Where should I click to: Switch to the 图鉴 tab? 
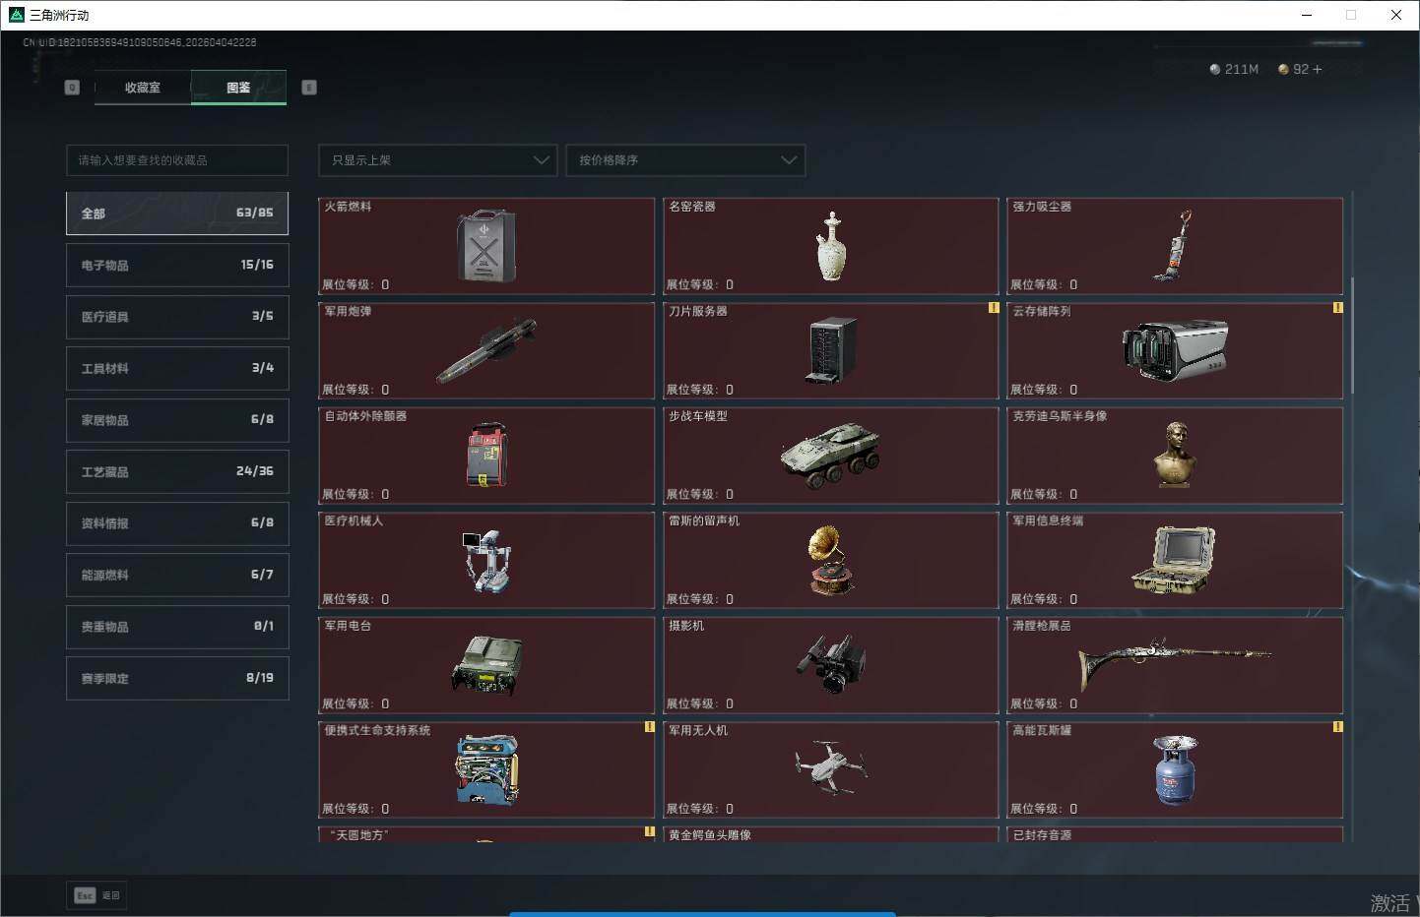pyautogui.click(x=238, y=88)
